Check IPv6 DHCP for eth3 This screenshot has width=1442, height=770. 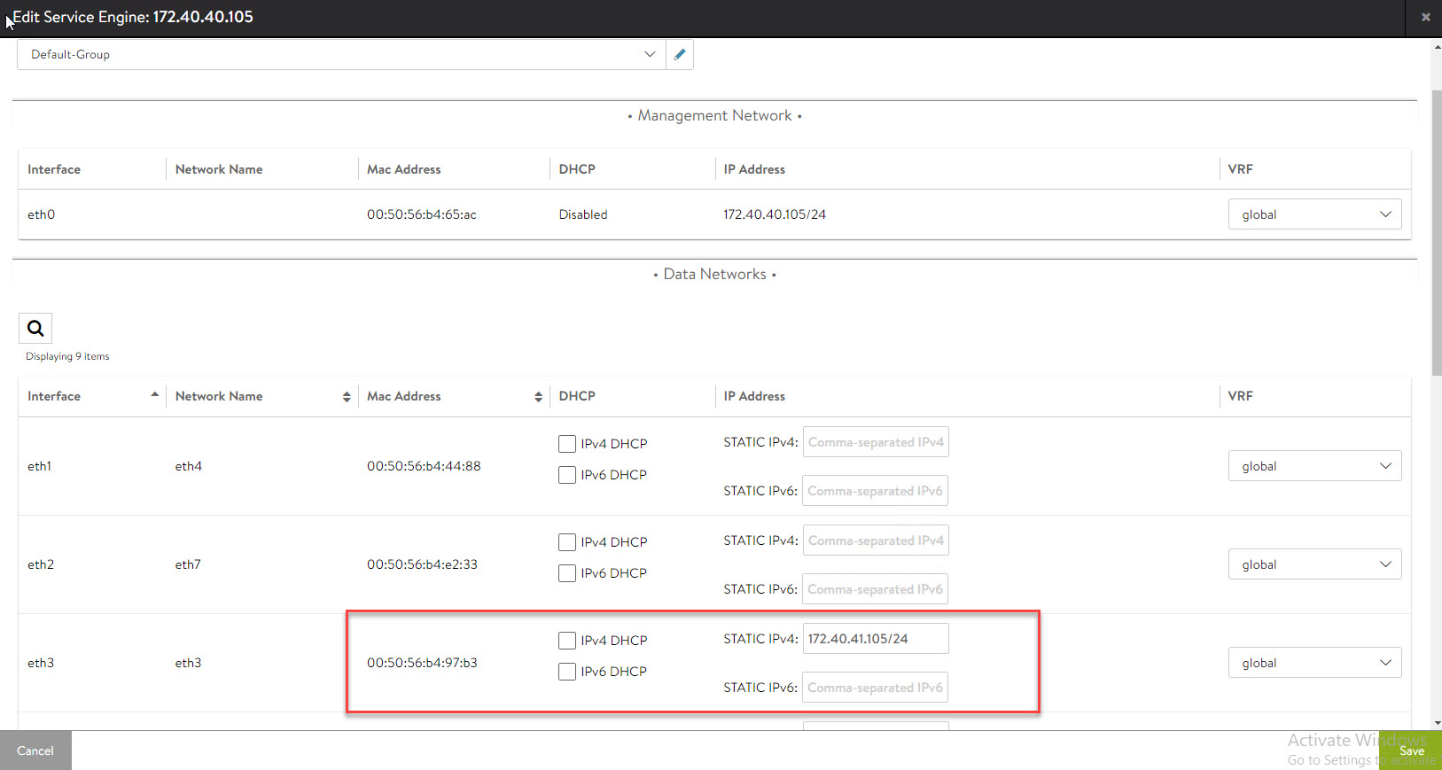pos(567,672)
